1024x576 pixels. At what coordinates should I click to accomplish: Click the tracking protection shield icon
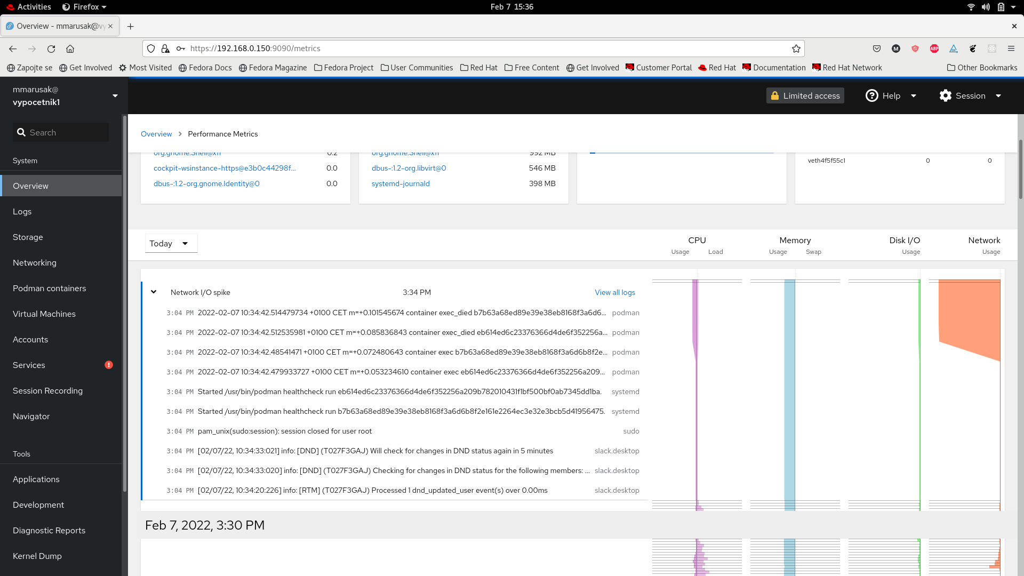coord(151,48)
